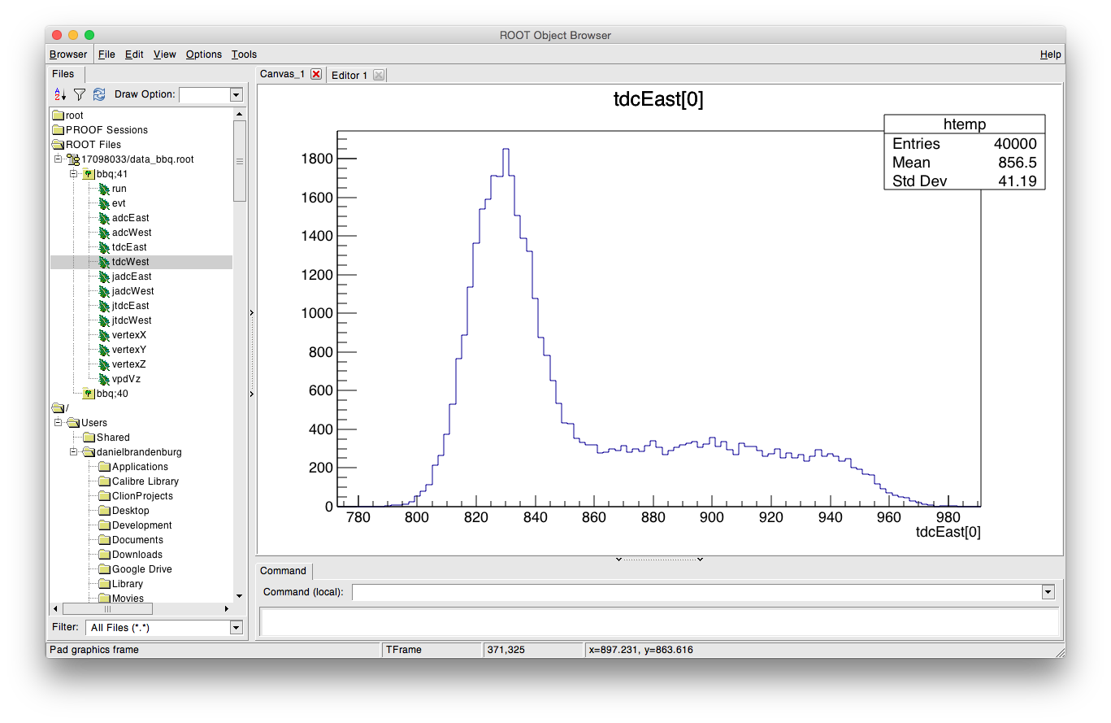Screen dimensions: 1111x723
Task: Click the Google Drive folder icon
Action: coord(104,569)
